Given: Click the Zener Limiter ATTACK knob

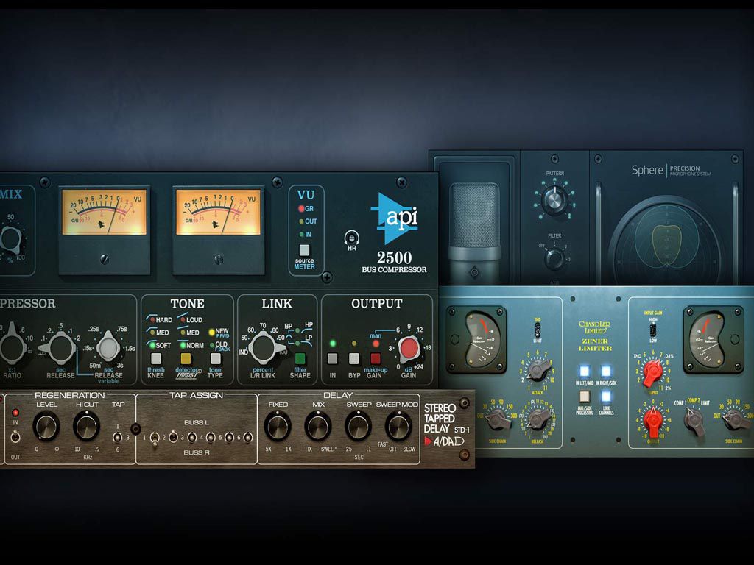Looking at the screenshot, I should click(538, 371).
